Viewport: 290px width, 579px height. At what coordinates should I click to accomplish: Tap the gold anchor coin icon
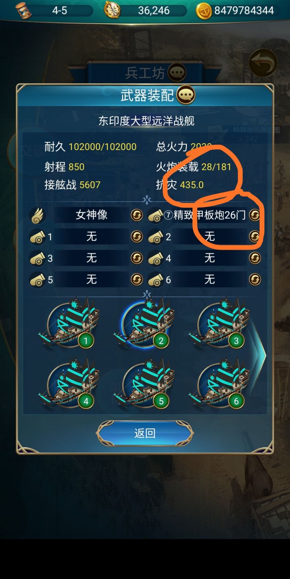204,10
